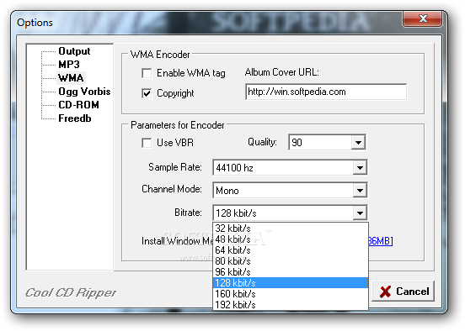The height and width of the screenshot is (331, 465).
Task: Open the Windows Media install link
Action: pyautogui.click(x=381, y=241)
